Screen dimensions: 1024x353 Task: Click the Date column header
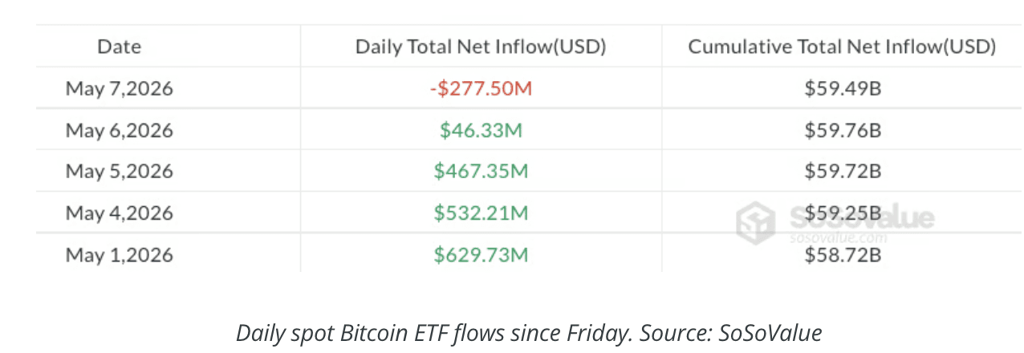pos(120,47)
